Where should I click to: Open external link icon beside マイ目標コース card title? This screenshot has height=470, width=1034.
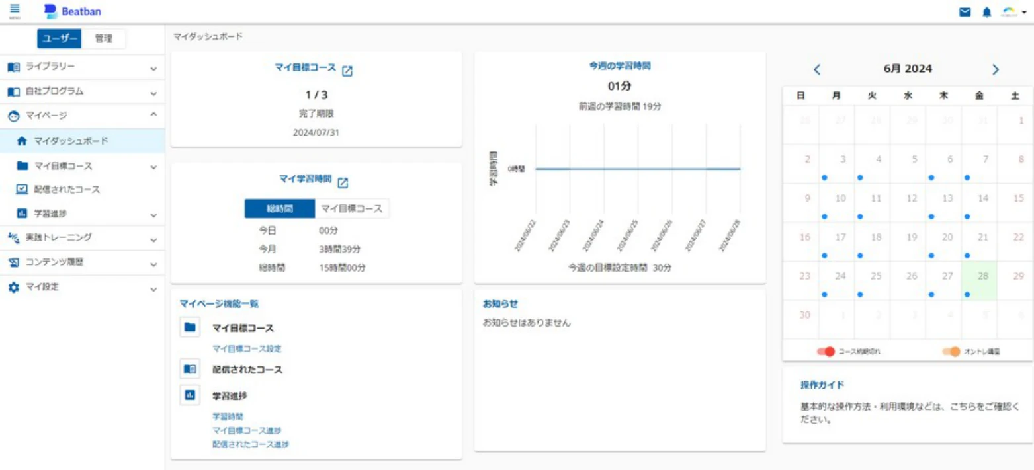(x=347, y=71)
